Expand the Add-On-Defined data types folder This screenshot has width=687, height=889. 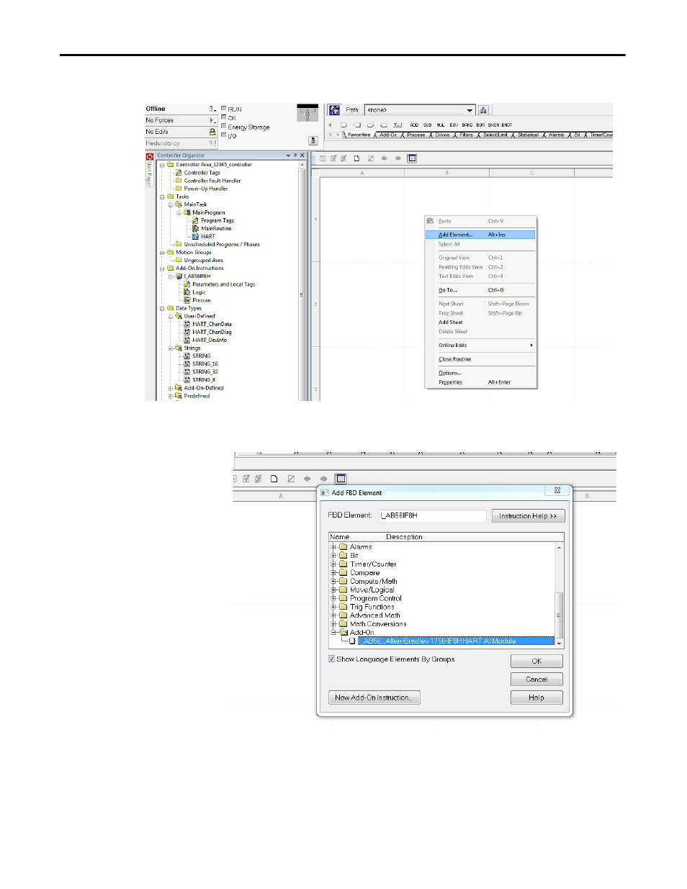[x=171, y=388]
